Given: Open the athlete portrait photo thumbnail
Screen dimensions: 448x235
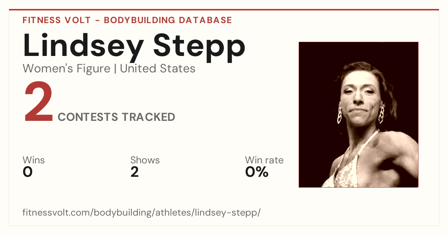Looking at the screenshot, I should point(358,115).
